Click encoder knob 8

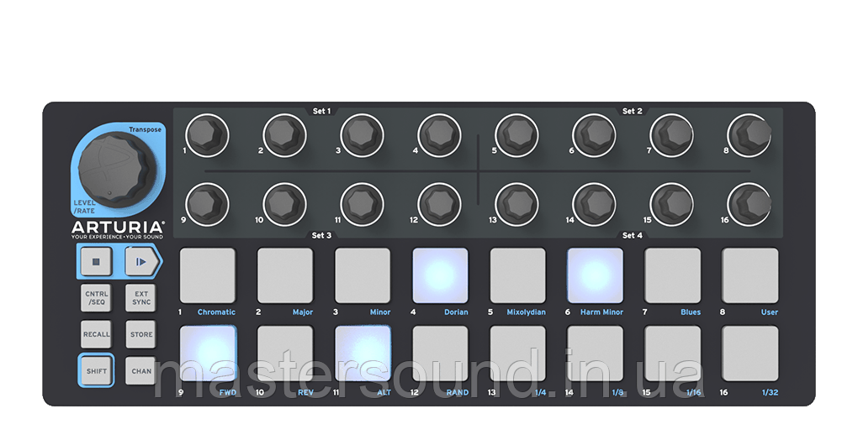[x=749, y=135]
